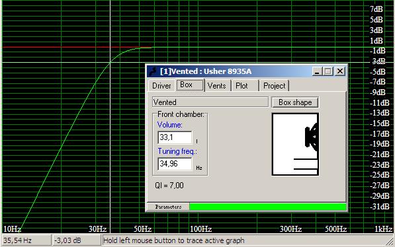
Task: Open the Project tab
Action: click(x=274, y=86)
